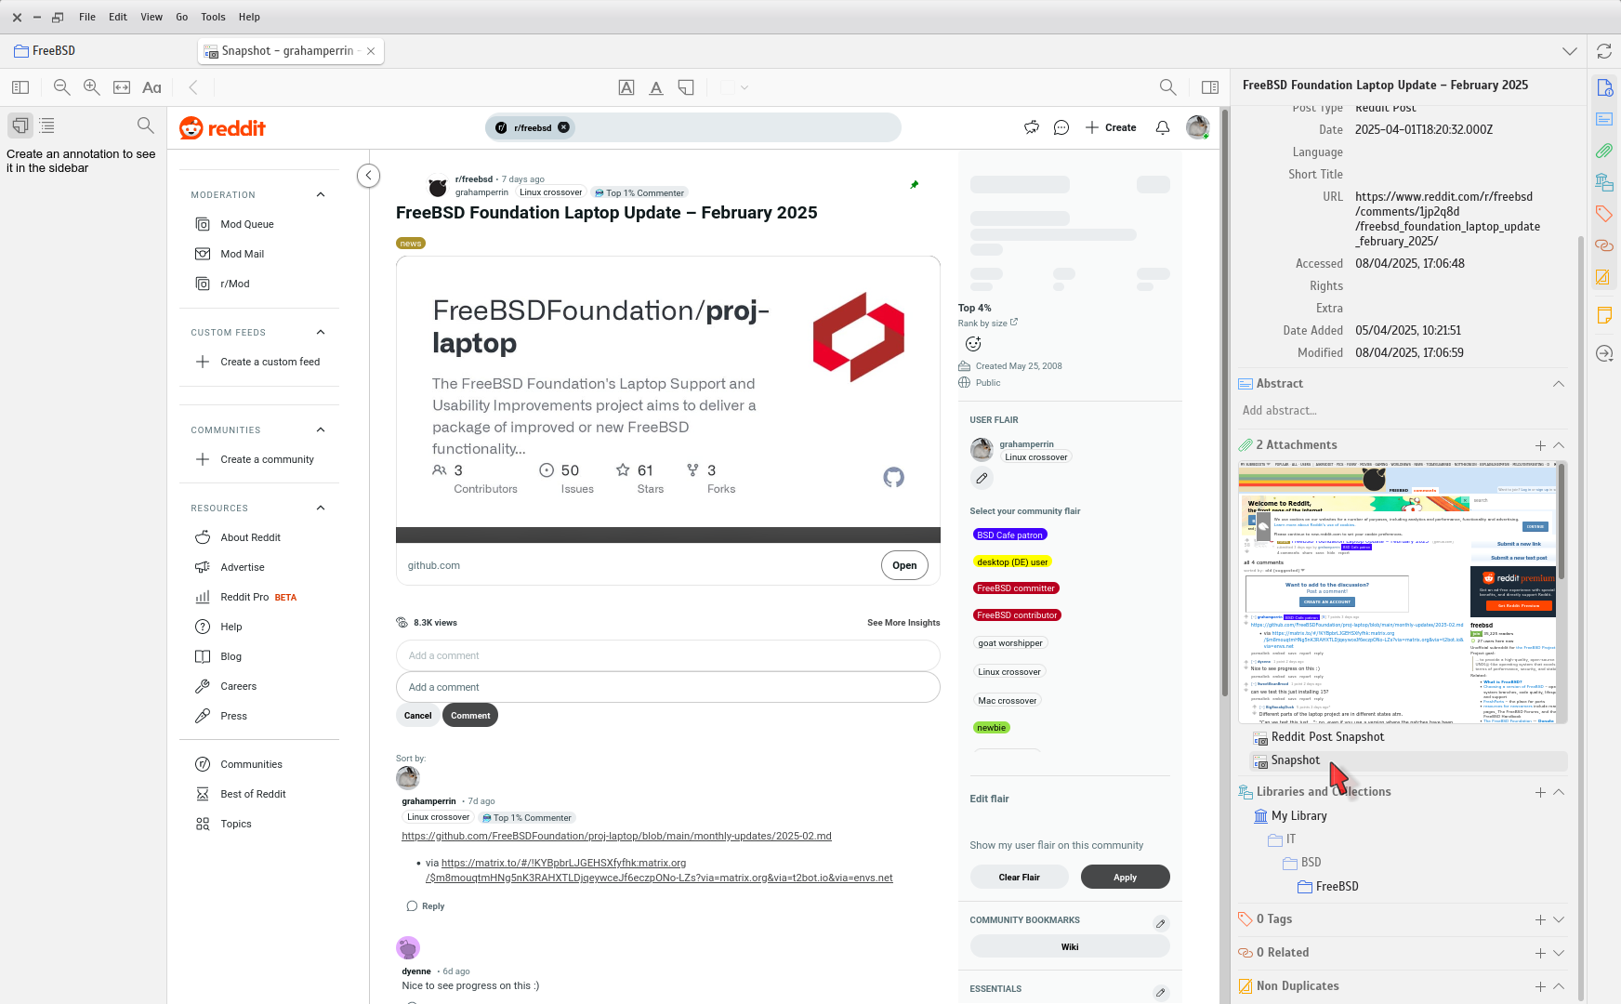Click the attachment snapshot preview thumbnail

(1402, 592)
